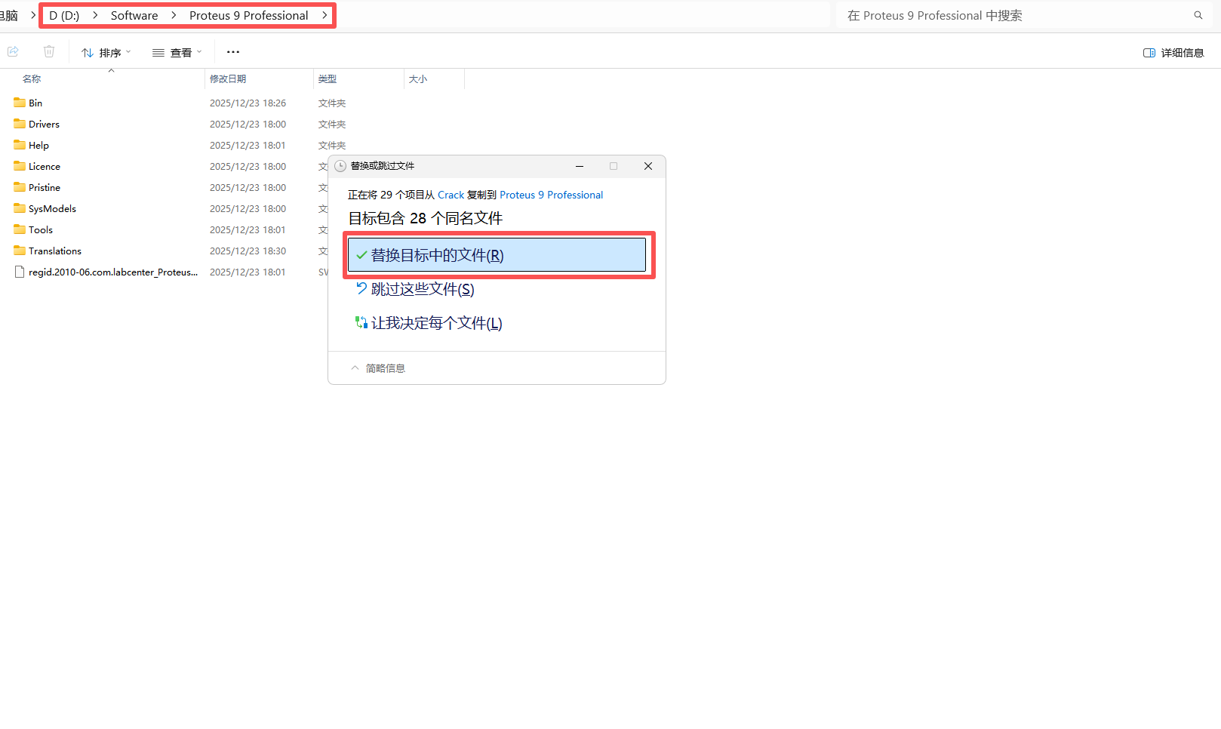This screenshot has height=729, width=1221.
Task: Open the 查看 view menu
Action: click(177, 52)
